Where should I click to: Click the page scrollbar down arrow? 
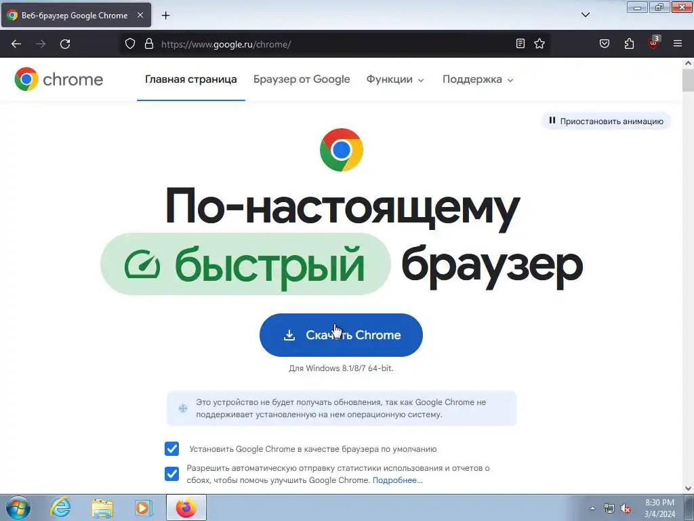tap(689, 488)
